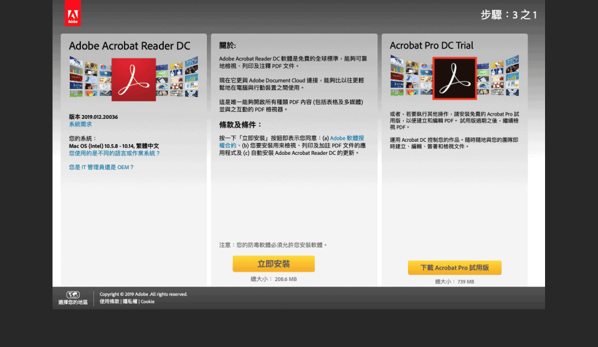Click the Acrobat Pro DC Trial heading
The width and height of the screenshot is (598, 347).
tap(431, 45)
